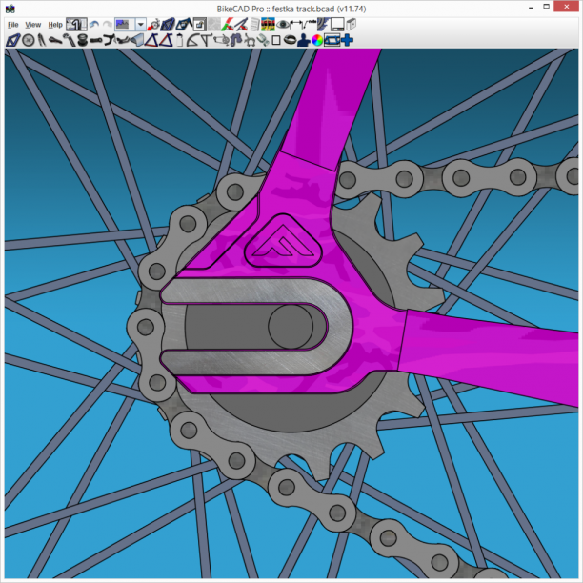Open the rainbow color wheel picker

pyautogui.click(x=317, y=40)
